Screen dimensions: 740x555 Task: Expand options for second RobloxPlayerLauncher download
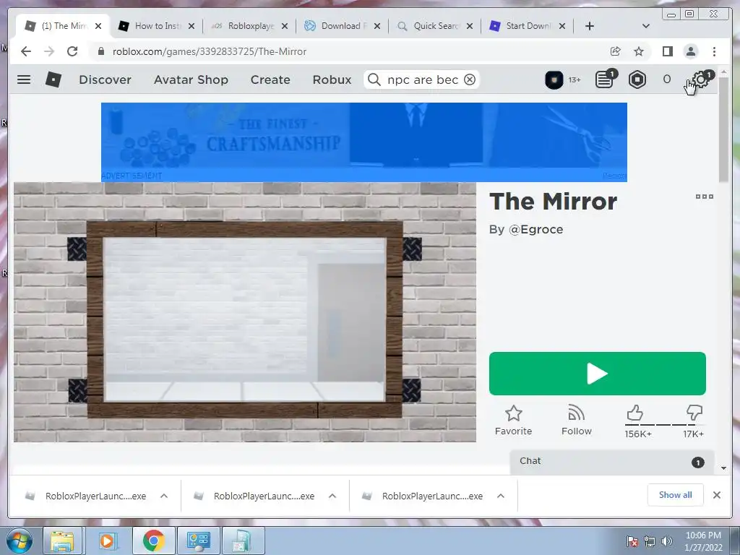332,496
